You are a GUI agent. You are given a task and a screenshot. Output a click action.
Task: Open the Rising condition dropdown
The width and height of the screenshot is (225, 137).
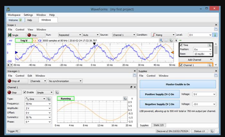pyautogui.click(x=163, y=35)
